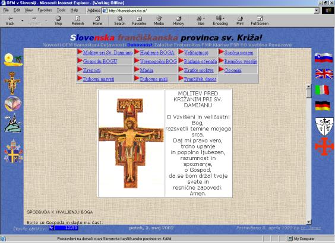
Task: Click the vertical scrollbar thumb
Action: tap(308, 94)
